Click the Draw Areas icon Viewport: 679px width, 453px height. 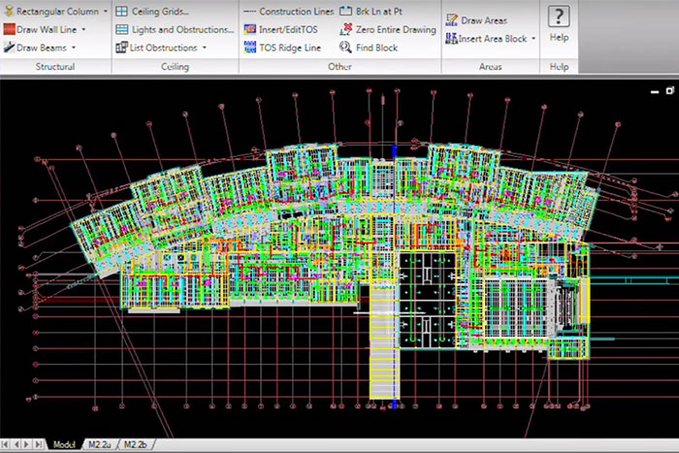coord(452,20)
